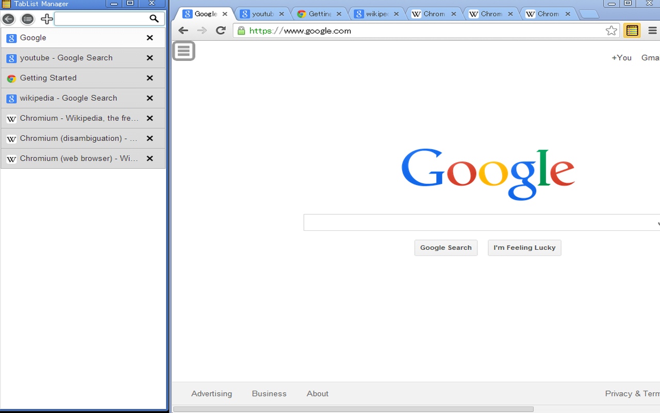Select the Chromium (disambiguation) row
Viewport: 660px width, 413px height.
[83, 138]
